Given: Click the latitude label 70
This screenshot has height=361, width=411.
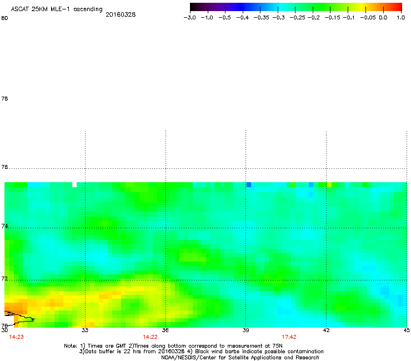Looking at the screenshot, I should pos(4,326).
